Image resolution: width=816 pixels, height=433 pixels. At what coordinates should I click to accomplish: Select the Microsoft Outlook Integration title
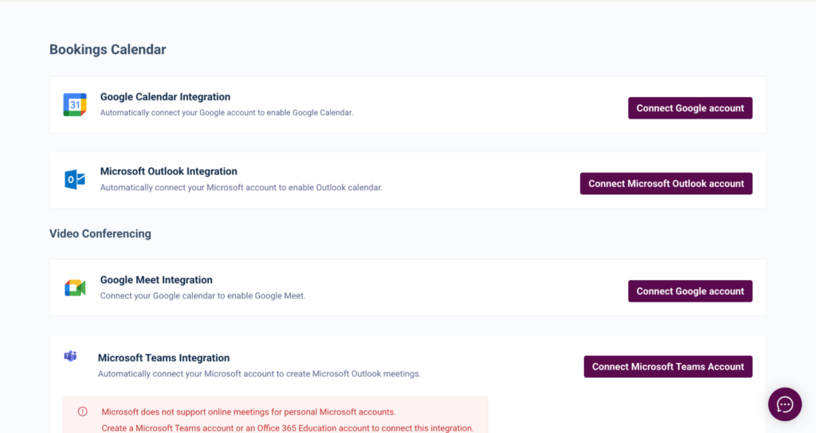pos(169,171)
